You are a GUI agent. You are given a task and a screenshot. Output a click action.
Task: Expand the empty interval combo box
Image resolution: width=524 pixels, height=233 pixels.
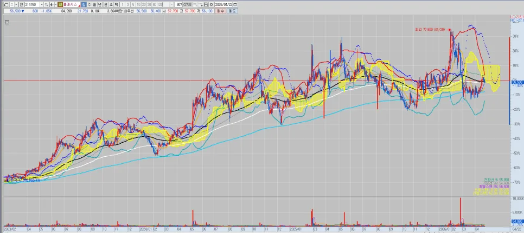pos(172,5)
